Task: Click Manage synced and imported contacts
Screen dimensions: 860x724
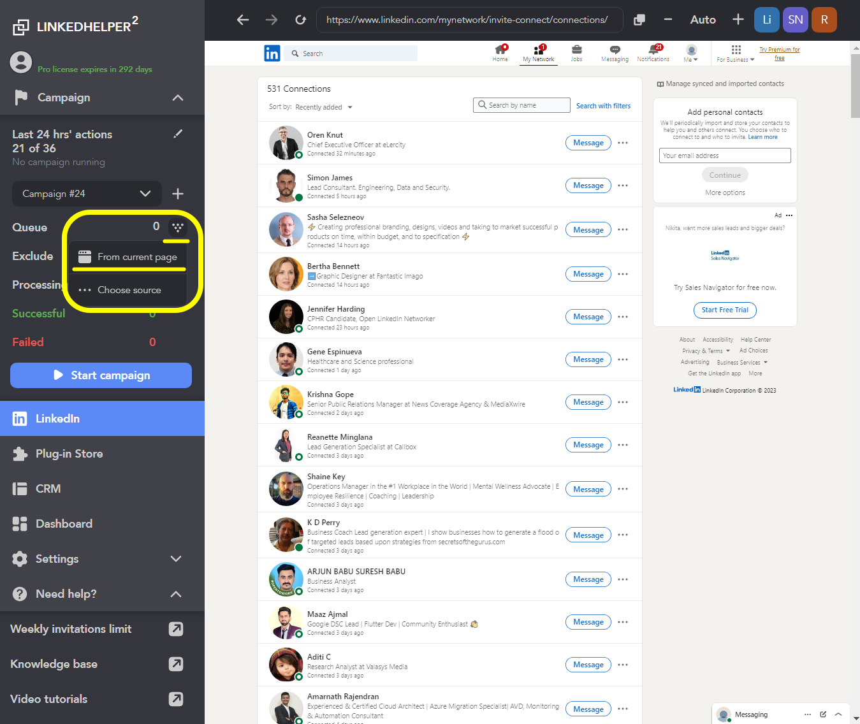Action: click(x=720, y=83)
